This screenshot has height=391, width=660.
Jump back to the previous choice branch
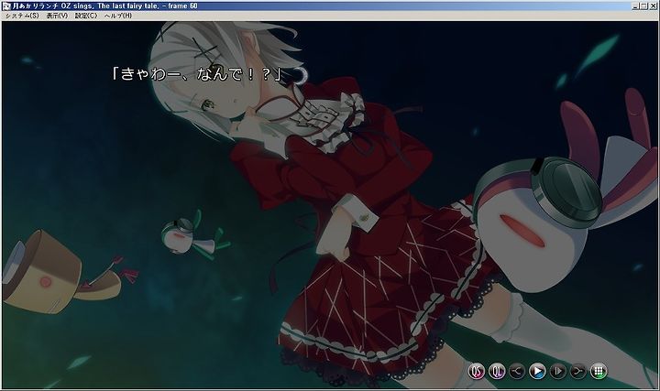point(517,371)
